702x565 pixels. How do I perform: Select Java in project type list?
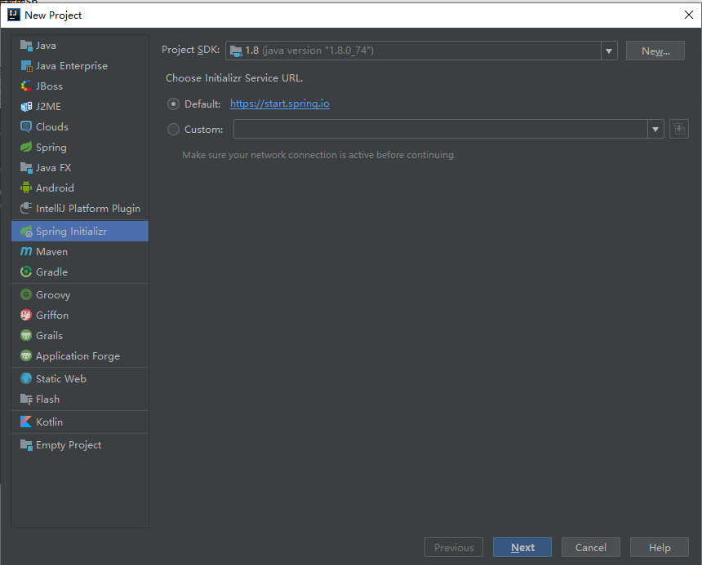point(80,46)
